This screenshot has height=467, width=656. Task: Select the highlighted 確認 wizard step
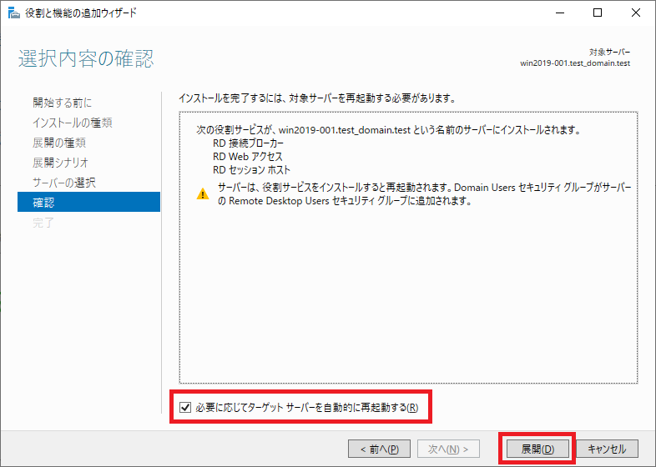click(x=88, y=202)
